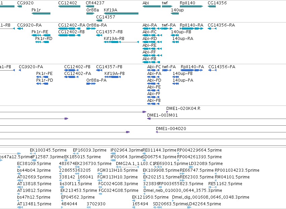Click the Abi gene label
286x209 pixels.
pos(146,3)
